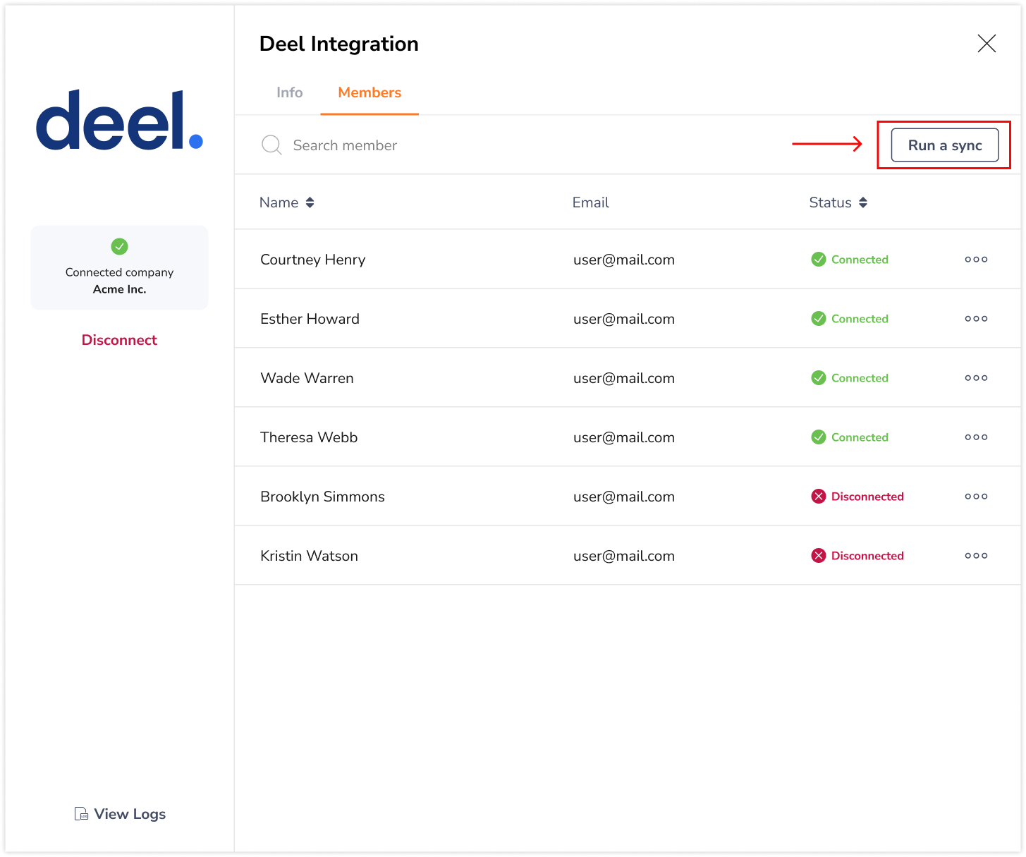
Task: Sort members by Name column
Action: (287, 202)
